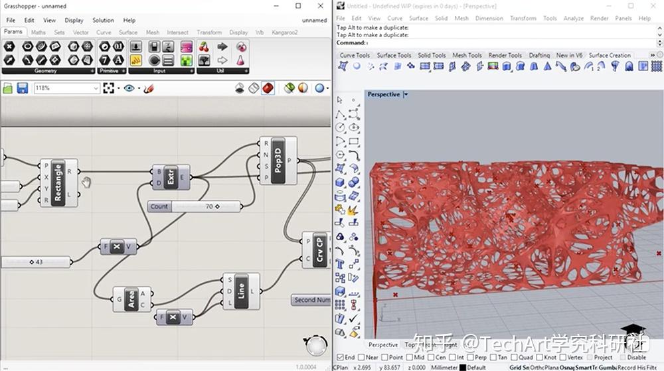The width and height of the screenshot is (664, 371).
Task: Expand the Rhino toolbar tabs overflow chevron
Action: pyautogui.click(x=653, y=55)
